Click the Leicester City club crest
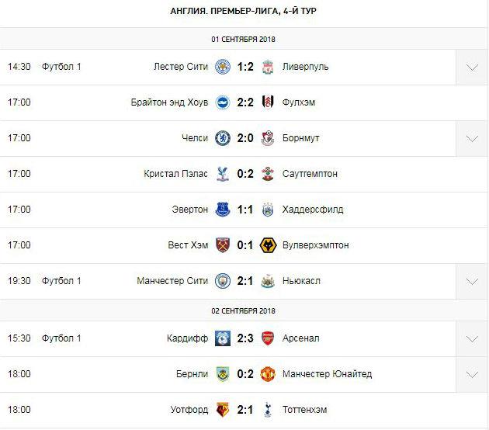 [x=223, y=67]
